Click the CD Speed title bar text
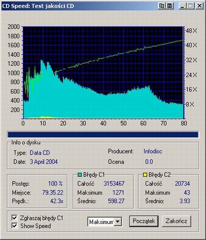The height and width of the screenshot is (240, 206). [x=38, y=6]
